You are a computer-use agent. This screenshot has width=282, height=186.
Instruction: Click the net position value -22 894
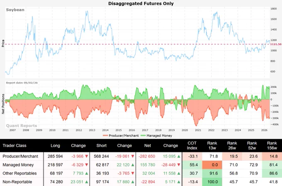148,182
